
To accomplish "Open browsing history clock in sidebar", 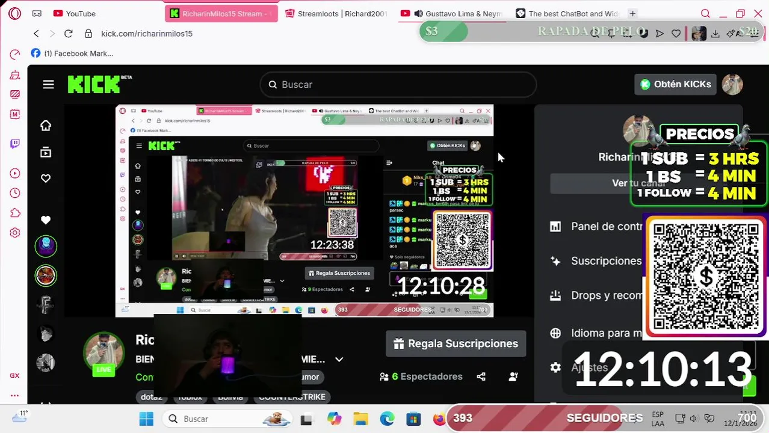I will pos(15,193).
